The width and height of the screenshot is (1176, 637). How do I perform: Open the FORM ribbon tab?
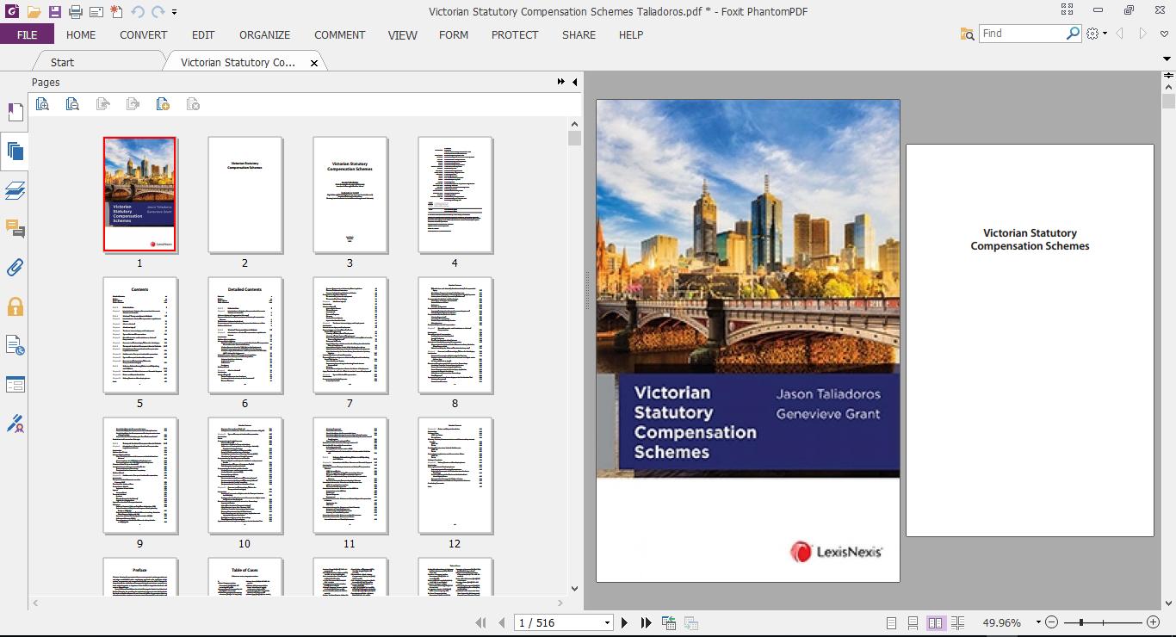pyautogui.click(x=454, y=34)
